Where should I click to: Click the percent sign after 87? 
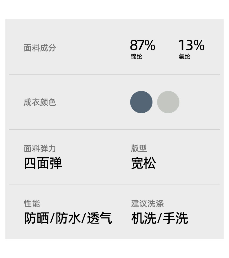click(x=150, y=45)
